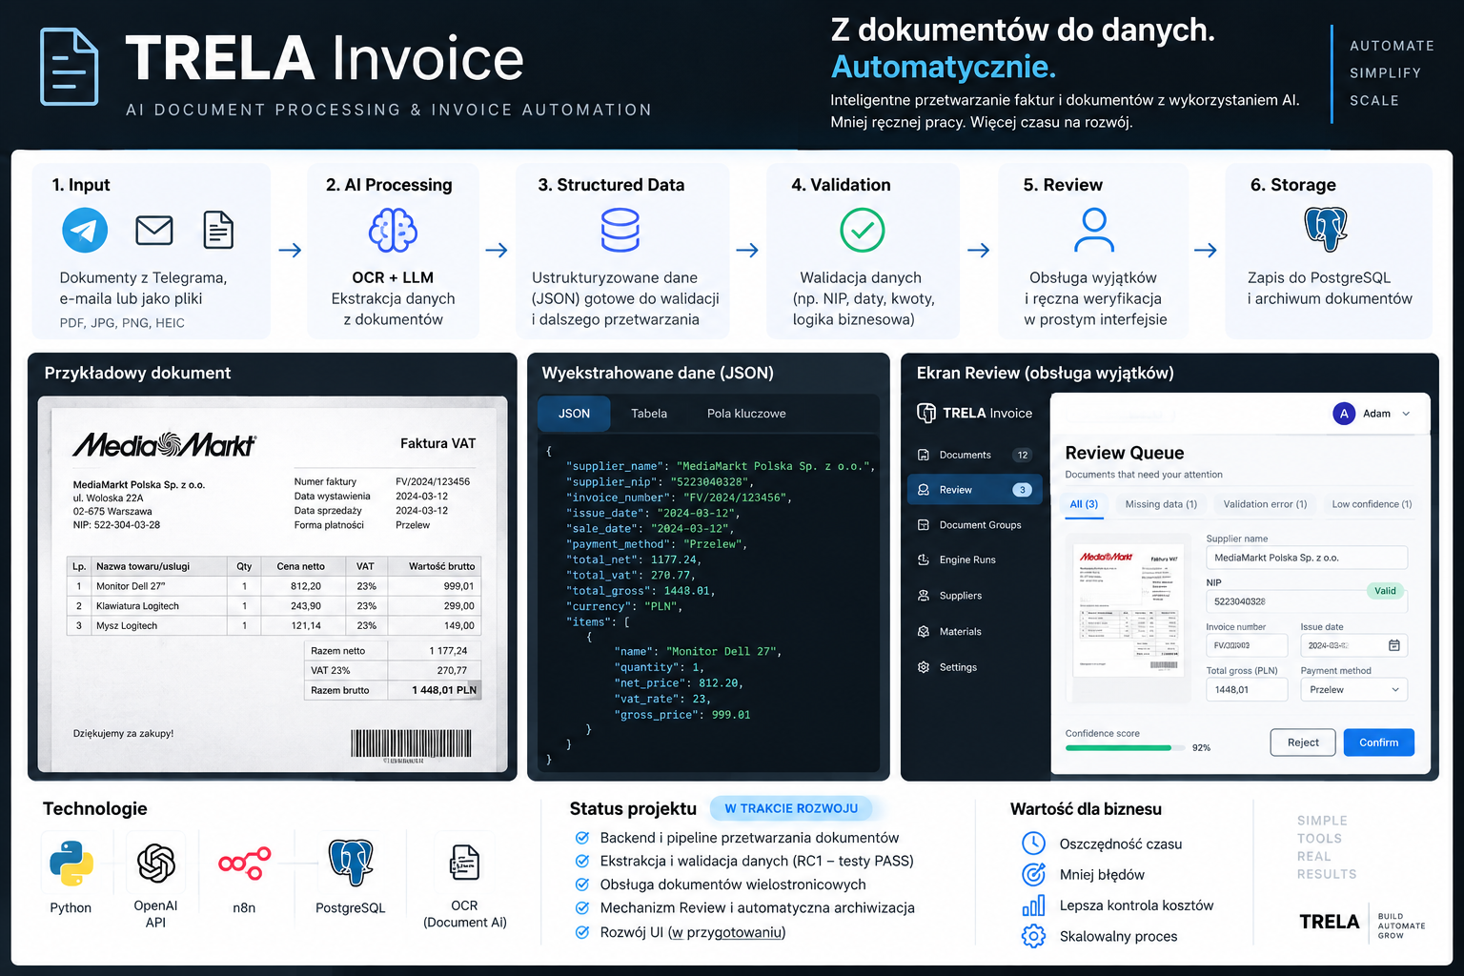Open Settings via the gear icon in sidebar
The image size is (1464, 976).
coord(924,667)
